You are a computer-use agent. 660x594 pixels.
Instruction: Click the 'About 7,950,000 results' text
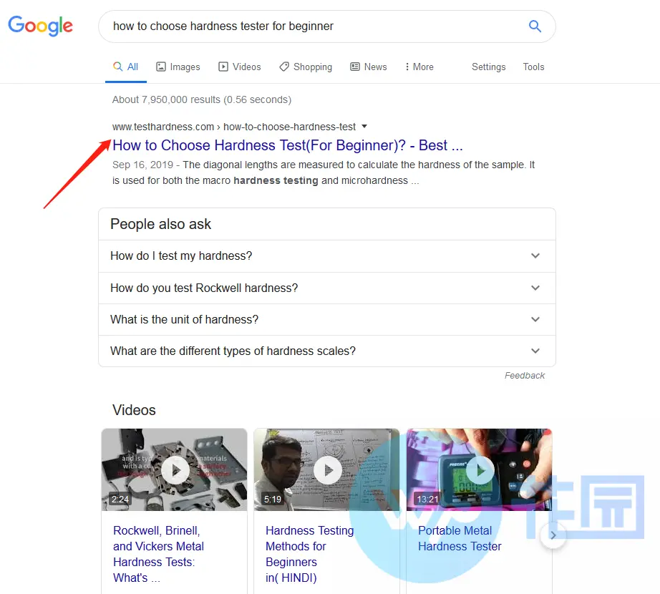click(x=202, y=99)
